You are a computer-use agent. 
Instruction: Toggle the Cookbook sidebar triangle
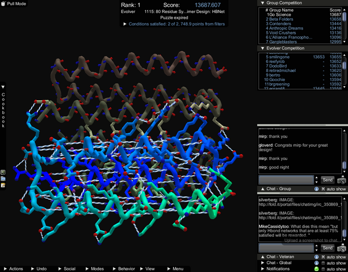click(3, 87)
